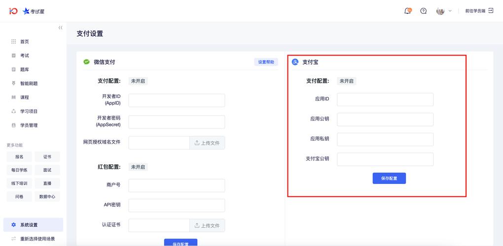503x246 pixels.
Task: Focus the 应用ID input field
Action: 385,99
